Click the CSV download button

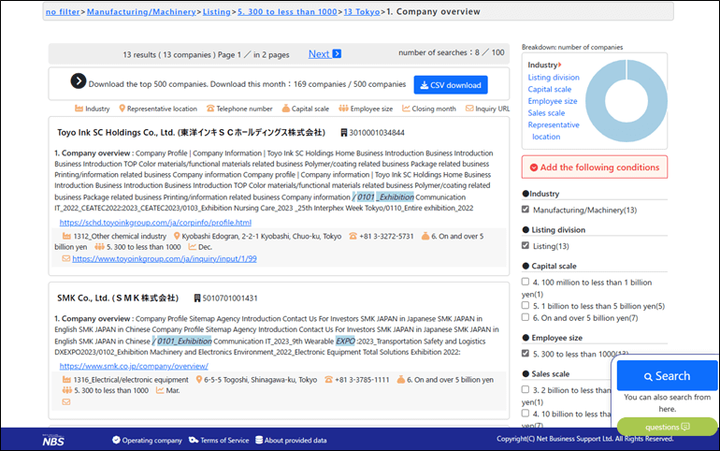(x=451, y=85)
